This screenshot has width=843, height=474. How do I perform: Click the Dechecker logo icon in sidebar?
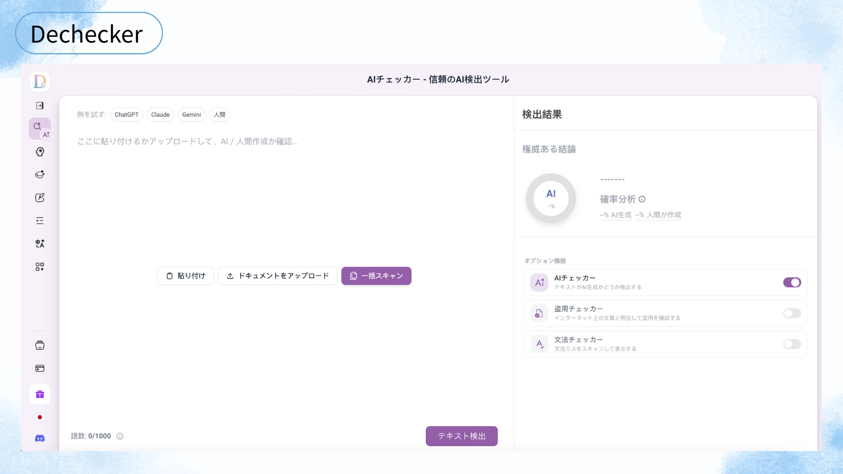point(40,82)
